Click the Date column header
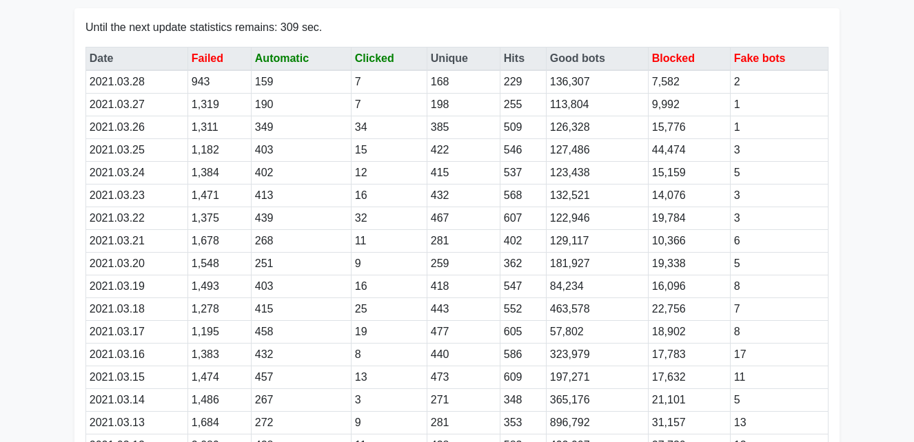The height and width of the screenshot is (442, 914). [x=101, y=59]
